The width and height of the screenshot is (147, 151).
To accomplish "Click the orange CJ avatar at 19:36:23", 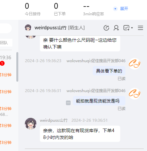I will pyautogui.click(x=135, y=64).
